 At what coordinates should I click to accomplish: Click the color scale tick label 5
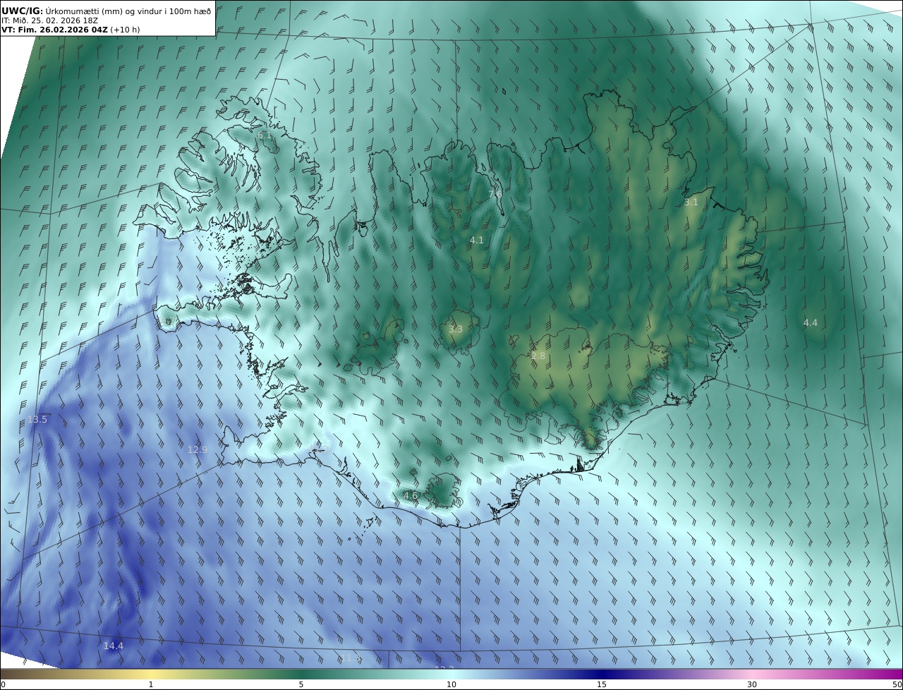pyautogui.click(x=301, y=684)
